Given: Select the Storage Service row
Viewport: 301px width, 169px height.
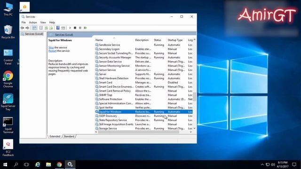Looking at the screenshot, I should coord(143,128).
